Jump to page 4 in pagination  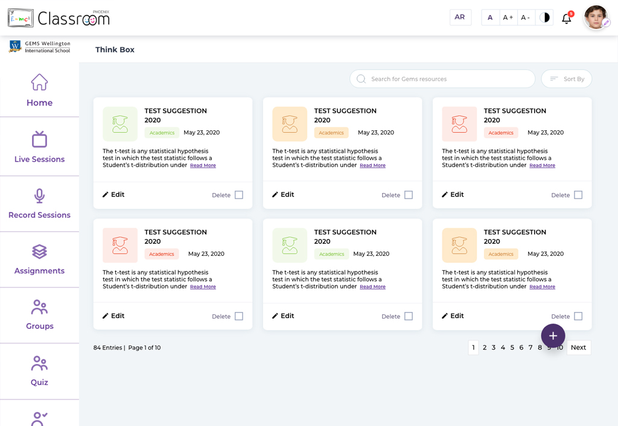coord(503,348)
